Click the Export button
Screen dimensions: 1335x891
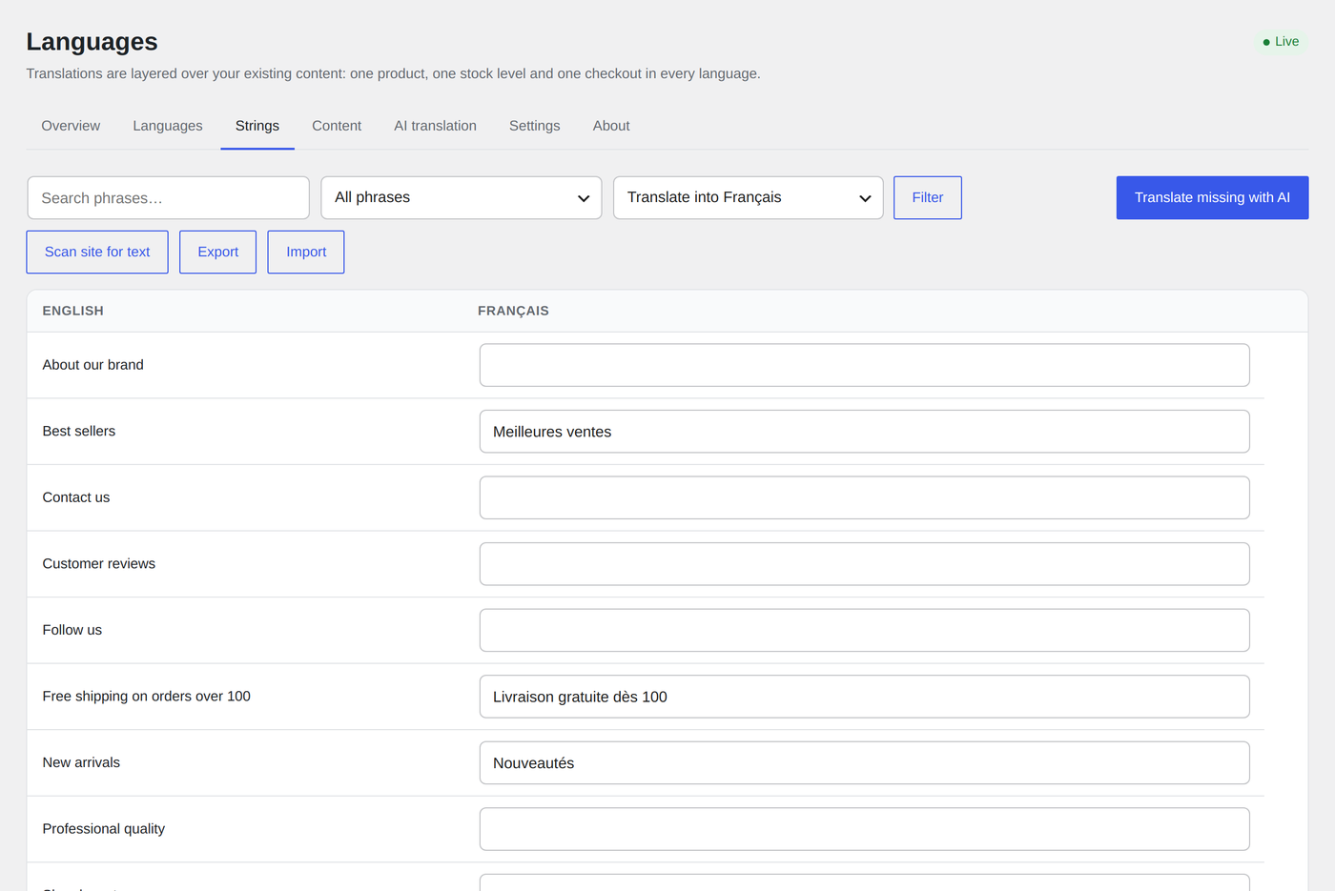[218, 253]
